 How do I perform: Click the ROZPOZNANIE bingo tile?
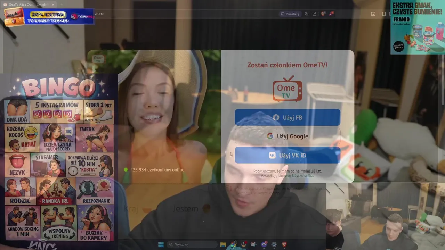(x=95, y=191)
